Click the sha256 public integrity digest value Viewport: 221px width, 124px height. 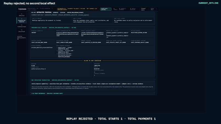coord(92,34)
